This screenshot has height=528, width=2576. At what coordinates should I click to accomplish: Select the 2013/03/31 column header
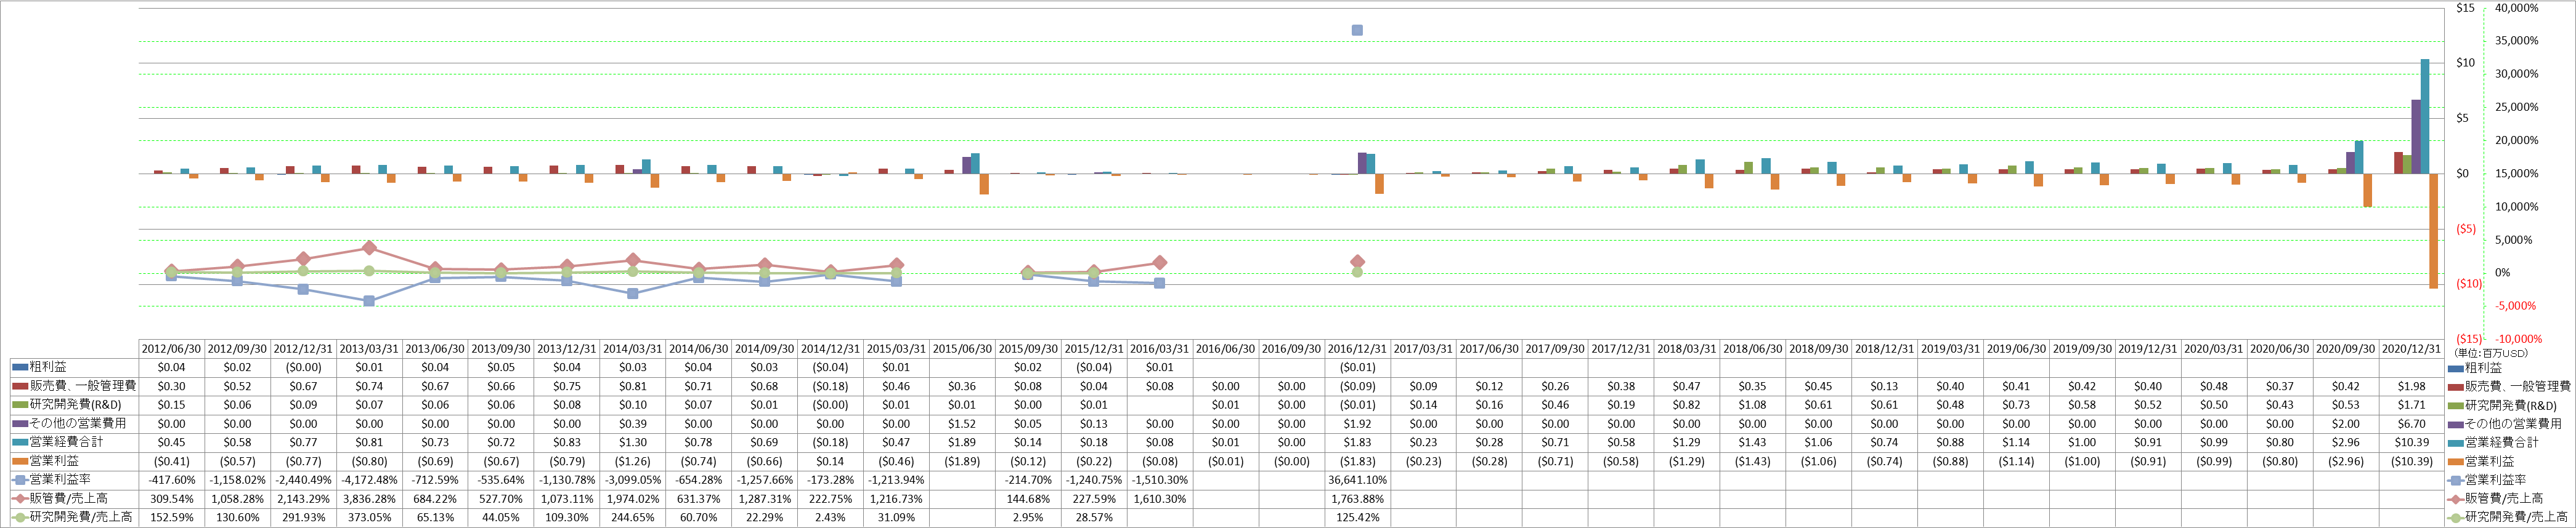click(369, 350)
